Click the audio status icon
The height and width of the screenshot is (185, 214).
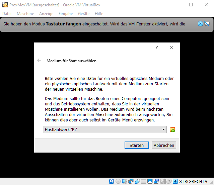pos(124,181)
